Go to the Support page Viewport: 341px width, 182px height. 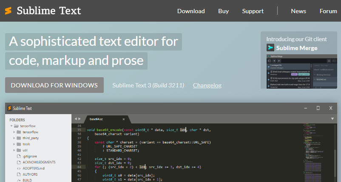(253, 11)
